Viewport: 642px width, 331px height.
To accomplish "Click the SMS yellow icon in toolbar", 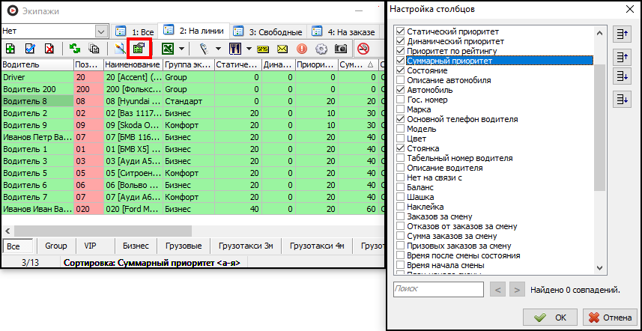I will (x=263, y=49).
